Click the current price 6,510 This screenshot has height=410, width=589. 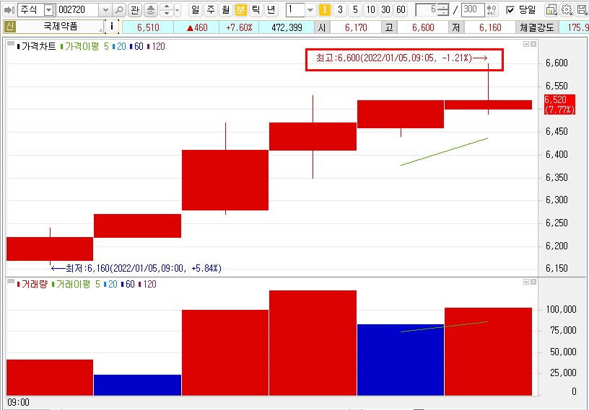(x=148, y=27)
